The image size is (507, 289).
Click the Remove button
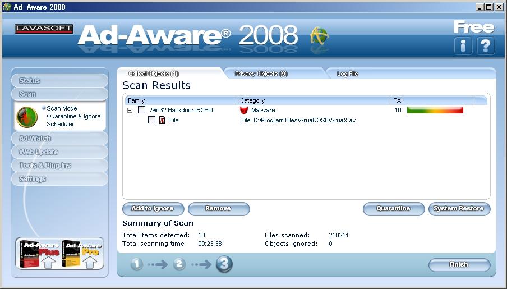(219, 209)
